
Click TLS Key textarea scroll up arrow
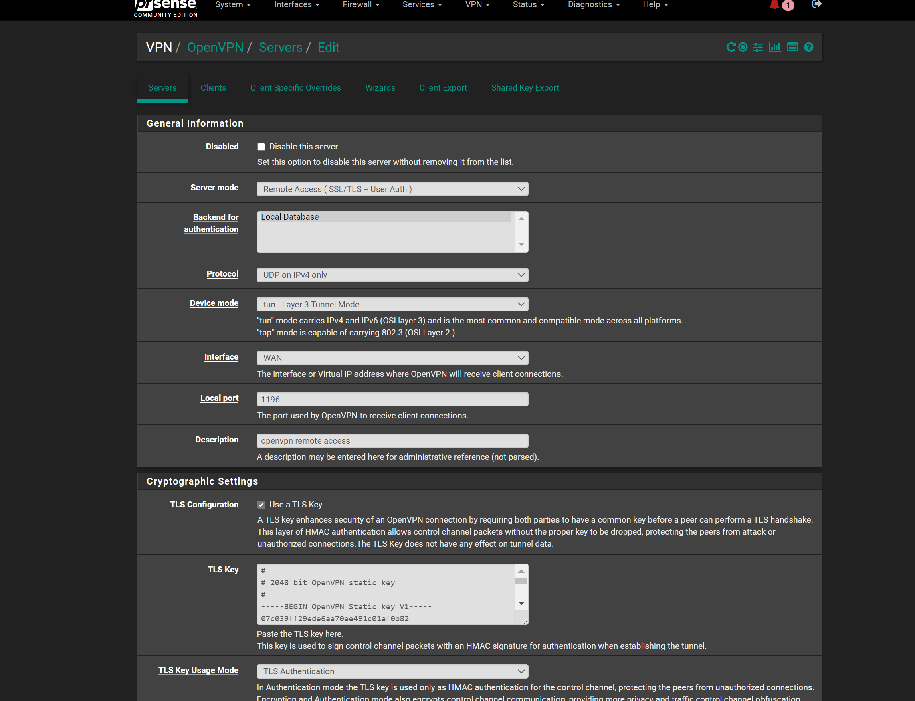click(x=521, y=571)
